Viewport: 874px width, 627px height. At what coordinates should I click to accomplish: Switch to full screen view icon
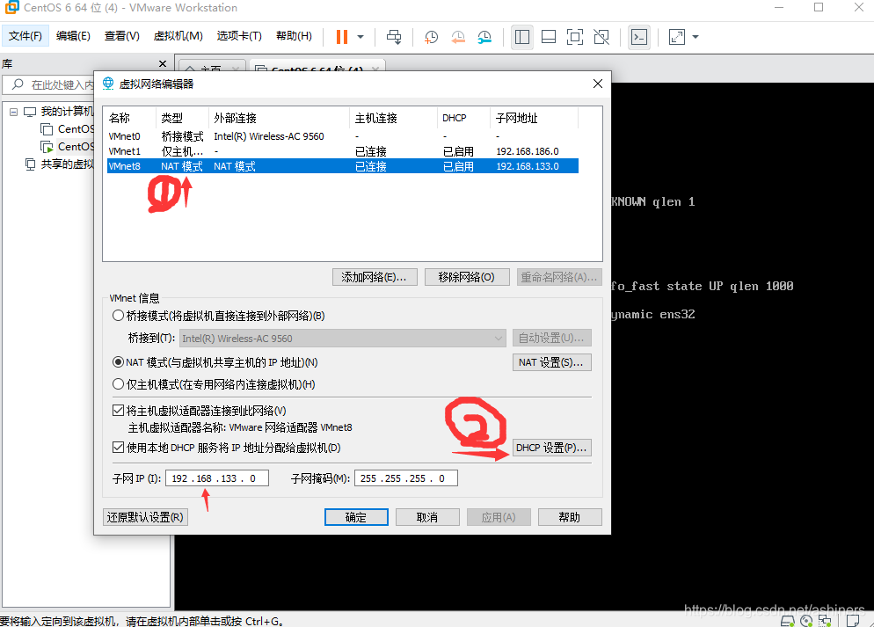[574, 37]
